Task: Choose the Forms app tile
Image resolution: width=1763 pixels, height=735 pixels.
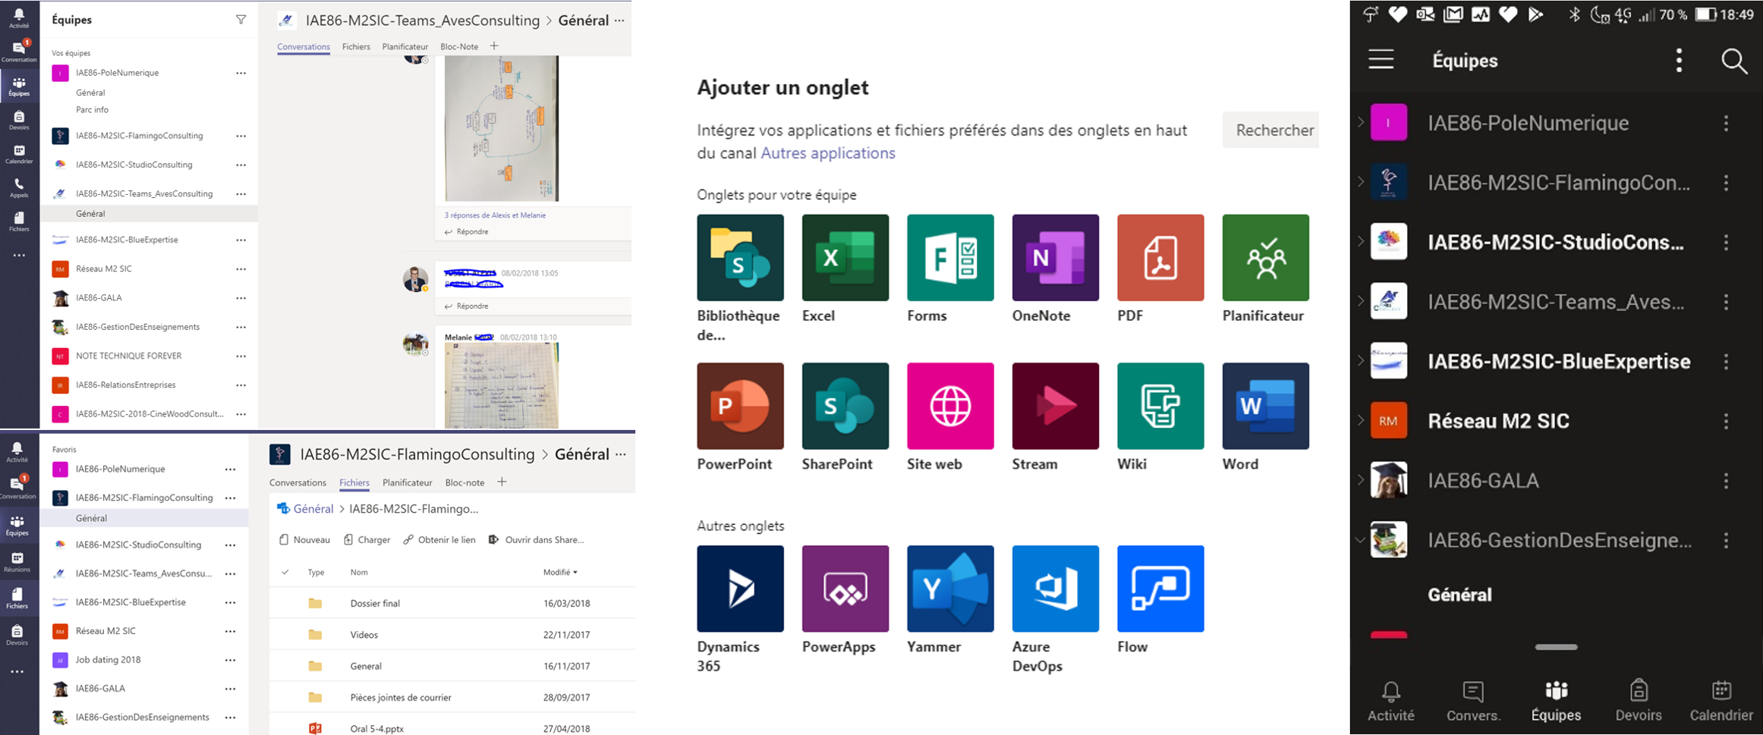Action: click(x=949, y=258)
